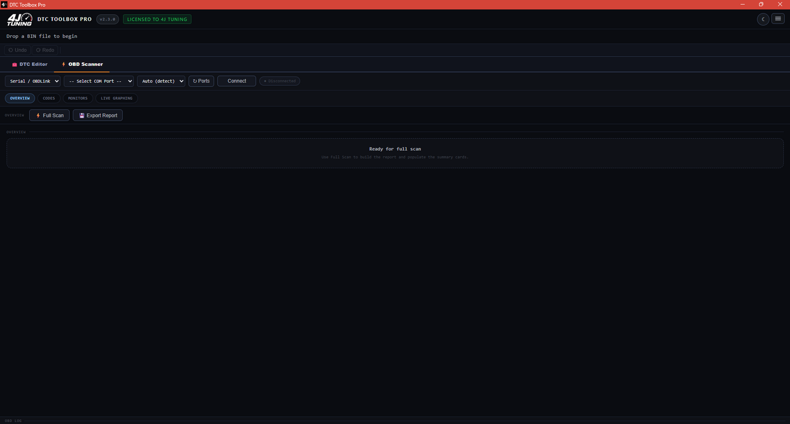Open the Serial / OBDLink interface dropdown

click(x=33, y=81)
